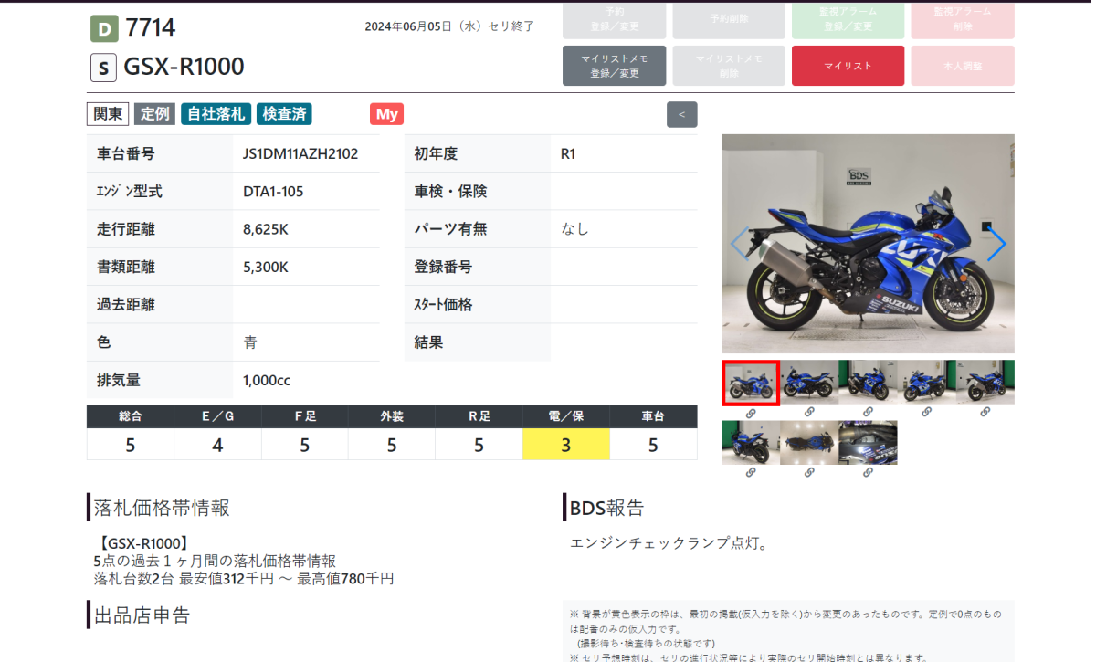Screen dimensions: 1096x662
Task: Click the 関東 region tag
Action: (108, 114)
